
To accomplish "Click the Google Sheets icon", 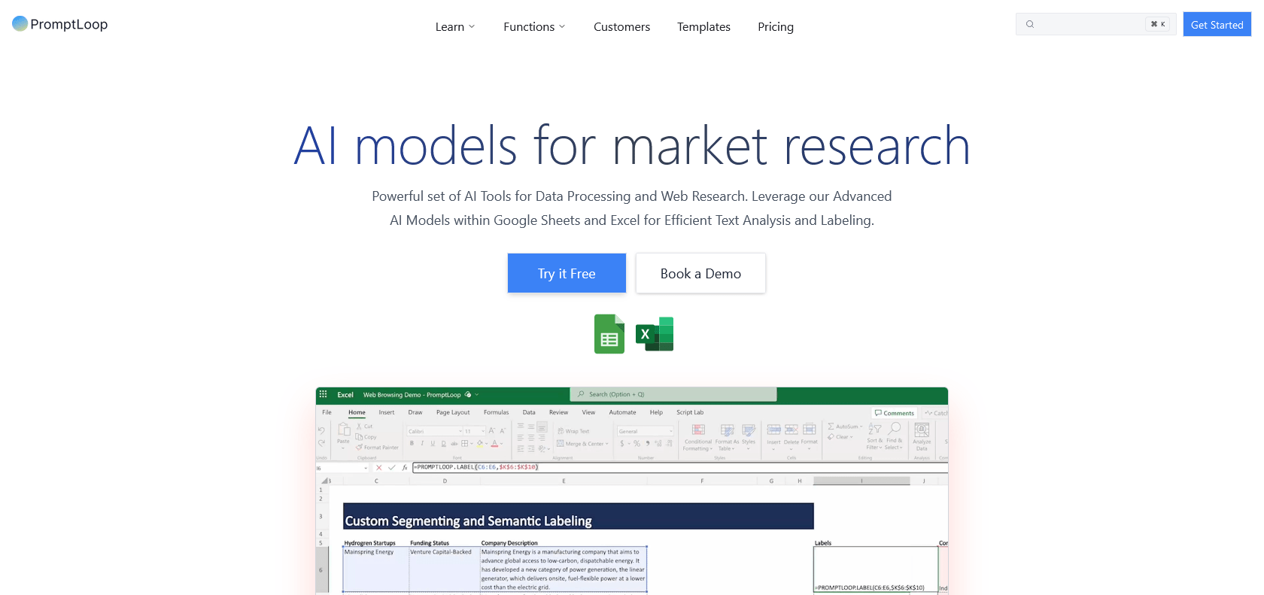I will 609,334.
